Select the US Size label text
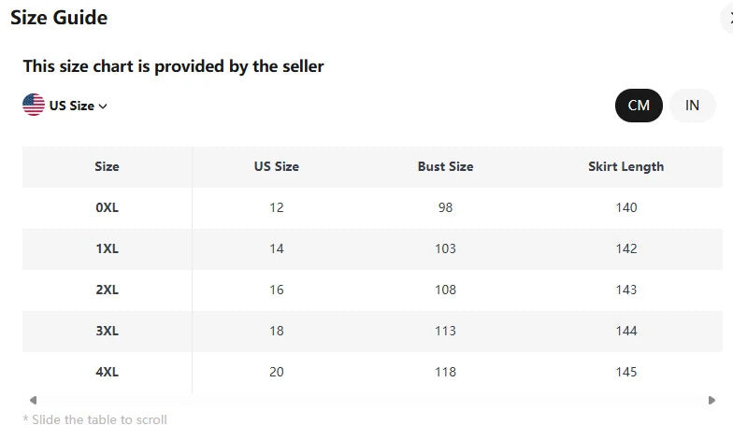 (72, 106)
